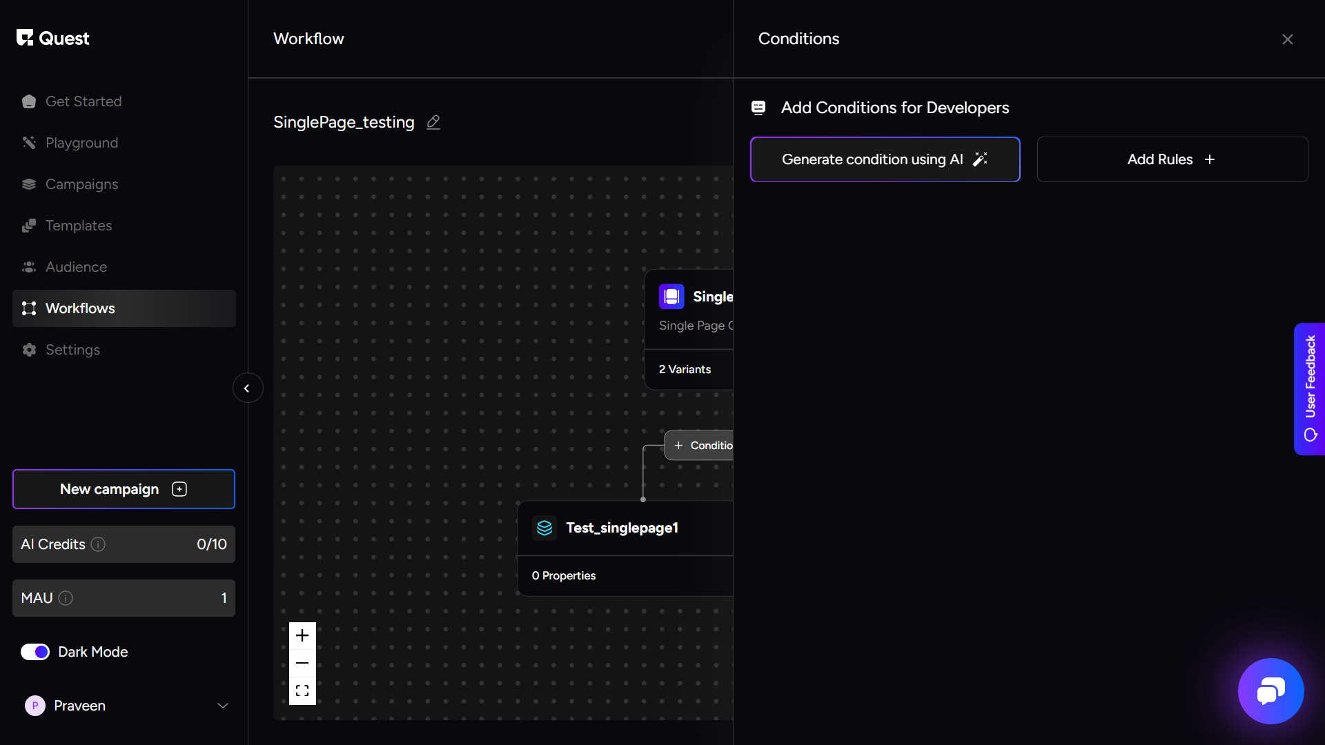This screenshot has width=1325, height=745.
Task: Click the pencil icon beside SinglePage_testing
Action: tap(433, 122)
